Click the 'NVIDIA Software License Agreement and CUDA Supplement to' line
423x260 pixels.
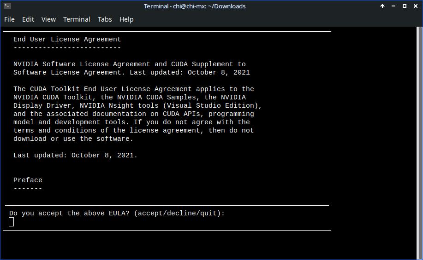130,64
